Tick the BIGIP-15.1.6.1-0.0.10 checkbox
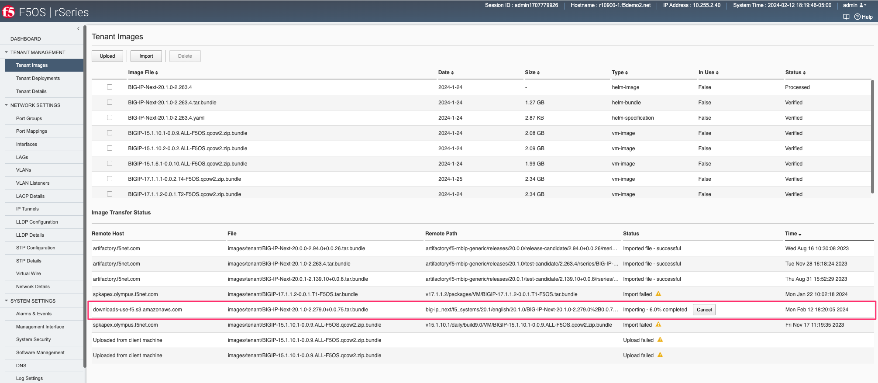This screenshot has width=878, height=383. [110, 163]
